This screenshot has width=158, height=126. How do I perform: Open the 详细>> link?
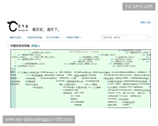click(x=36, y=46)
